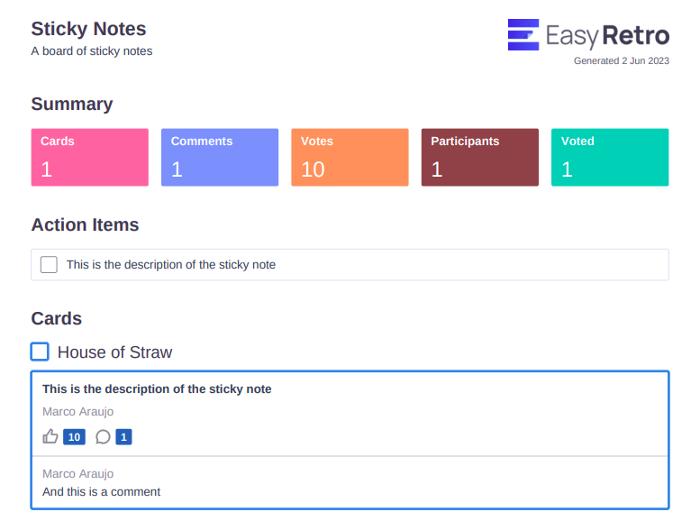Click the Sticky Notes board title
Image resolution: width=700 pixels, height=521 pixels.
coord(88,29)
